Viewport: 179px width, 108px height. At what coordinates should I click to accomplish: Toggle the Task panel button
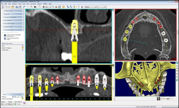pos(6,7)
